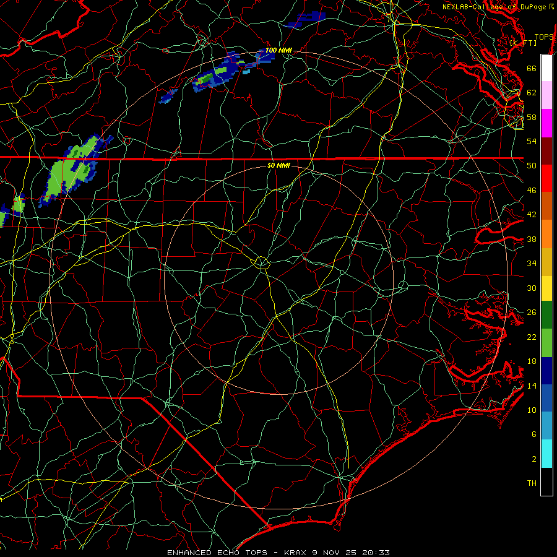Select the light green legend swatch
This screenshot has width=557, height=557.
(x=546, y=343)
